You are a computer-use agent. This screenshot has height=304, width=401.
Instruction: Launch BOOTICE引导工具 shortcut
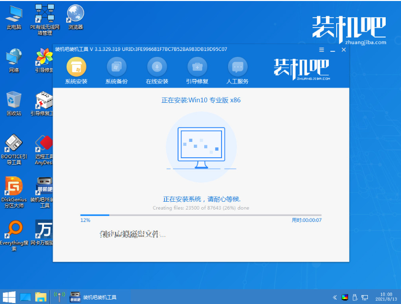coord(14,149)
